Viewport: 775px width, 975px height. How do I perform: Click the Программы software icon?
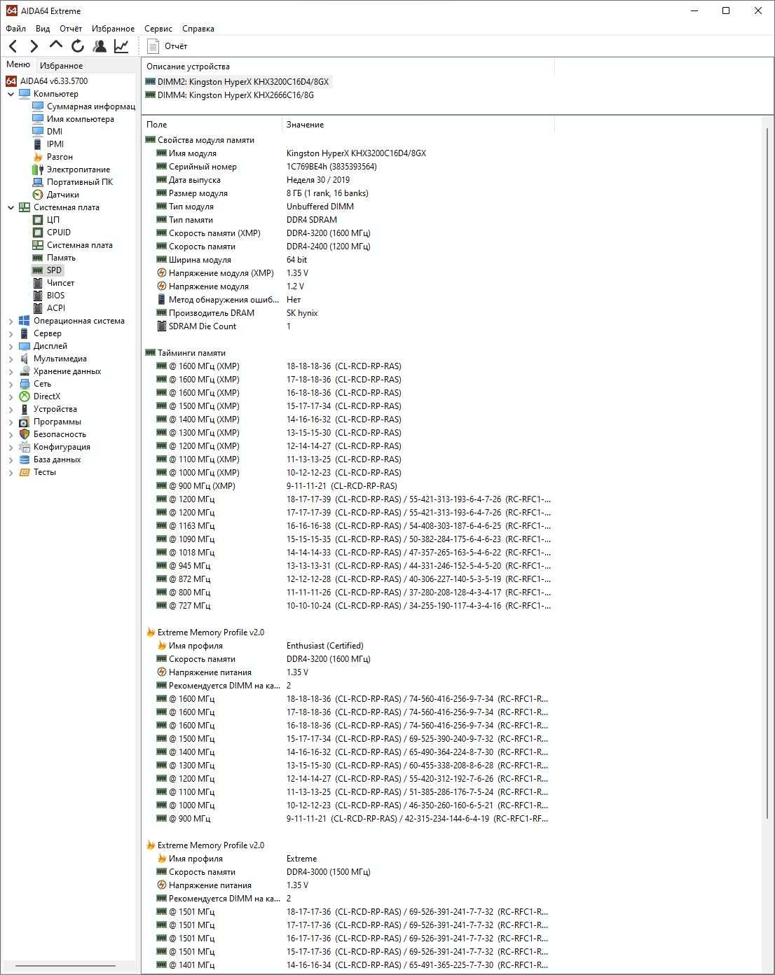(x=25, y=422)
